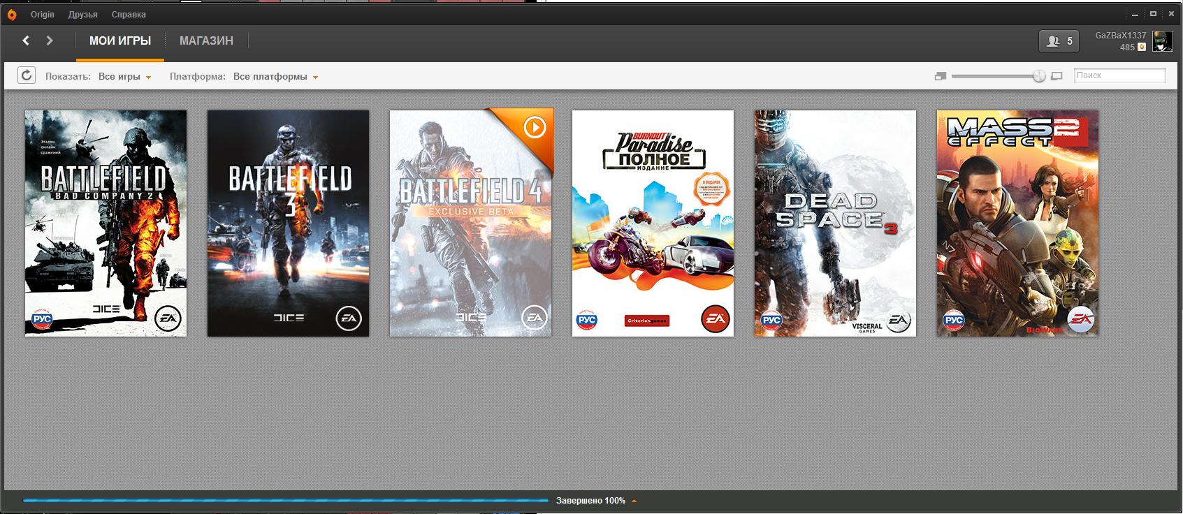Click the Origin logo icon

(x=12, y=14)
